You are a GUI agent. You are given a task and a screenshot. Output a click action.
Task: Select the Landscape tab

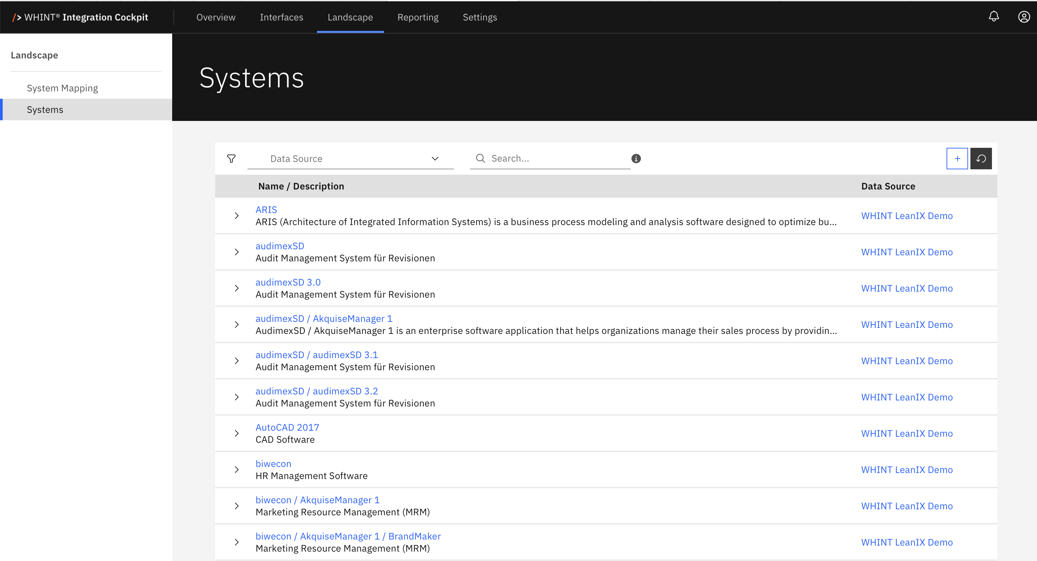(x=350, y=17)
